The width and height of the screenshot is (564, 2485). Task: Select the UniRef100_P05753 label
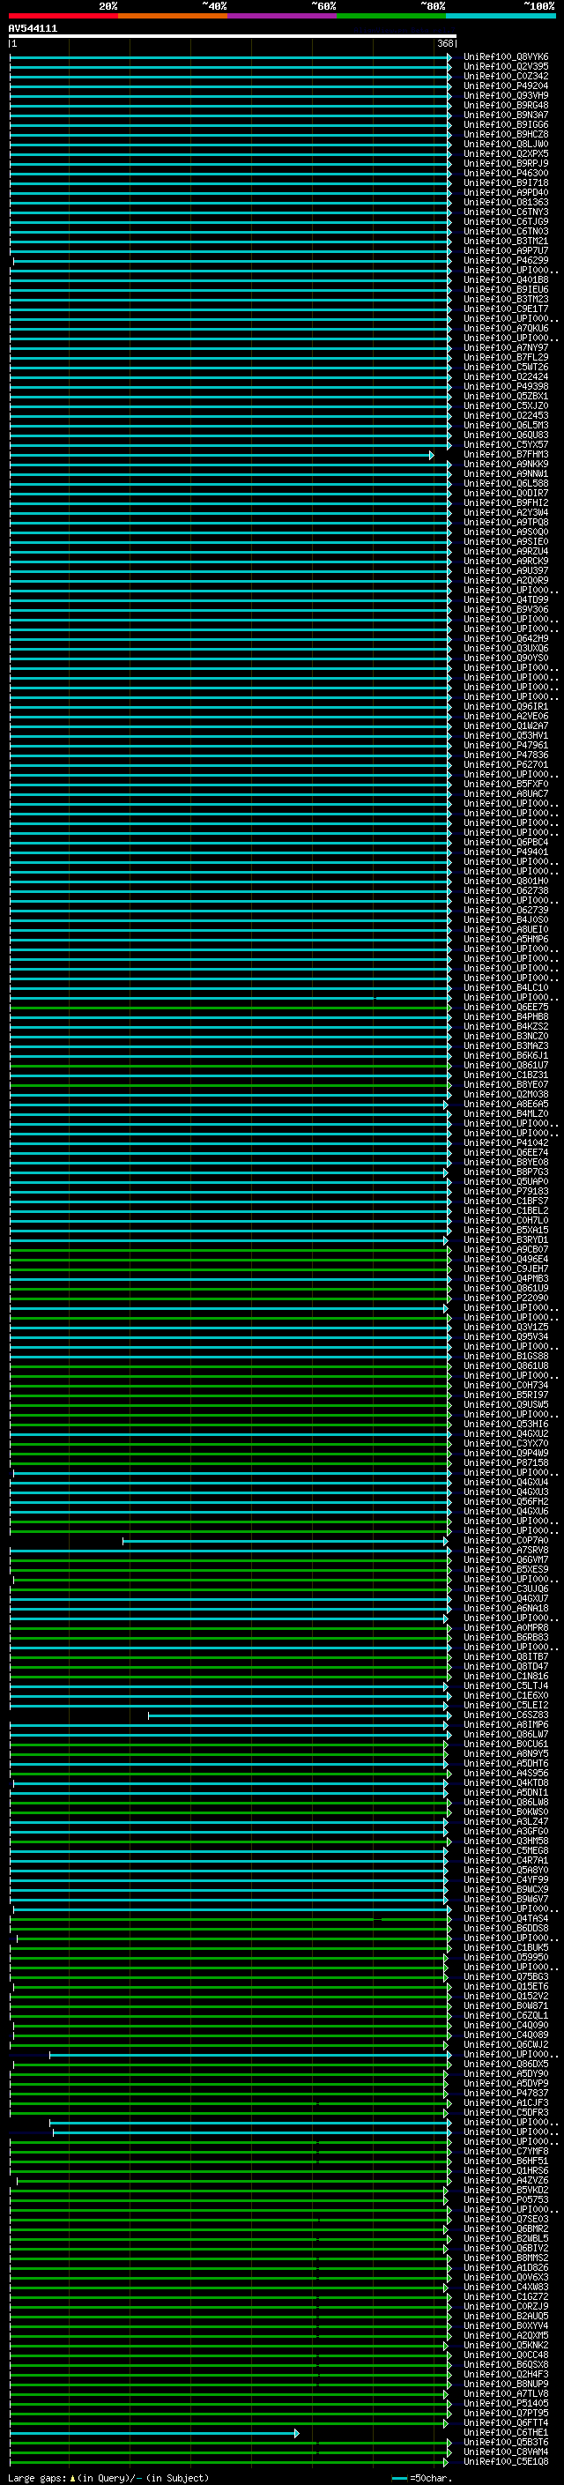[x=506, y=2200]
